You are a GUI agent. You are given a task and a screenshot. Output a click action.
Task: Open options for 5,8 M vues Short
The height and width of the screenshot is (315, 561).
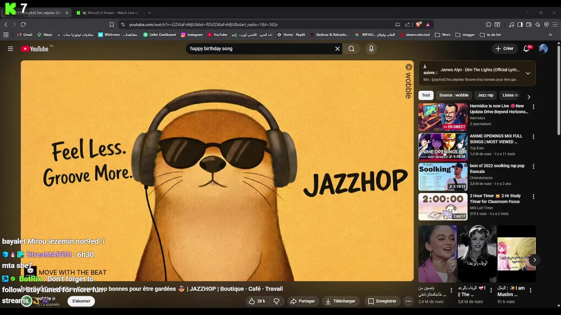point(491,290)
